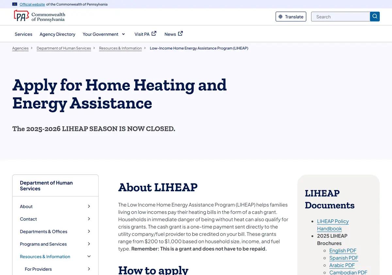Expand Departments & Offices chevron
This screenshot has width=392, height=275.
pos(89,231)
